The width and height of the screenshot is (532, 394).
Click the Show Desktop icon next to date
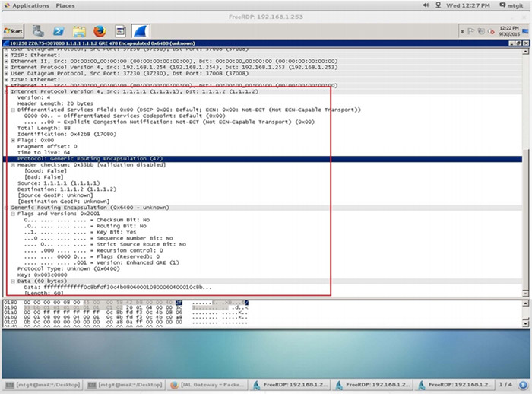point(525,31)
